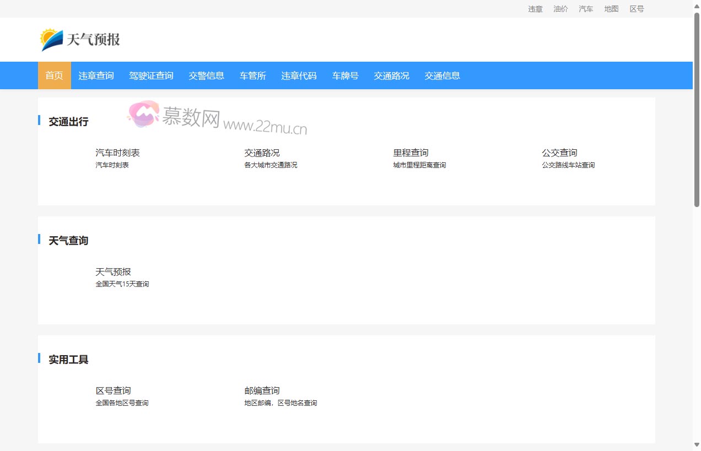
Task: Open the 驾驶证查询 menu item
Action: 151,75
